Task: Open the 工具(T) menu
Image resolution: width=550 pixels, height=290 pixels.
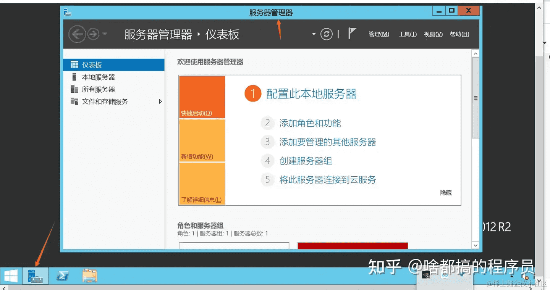Action: [x=408, y=34]
